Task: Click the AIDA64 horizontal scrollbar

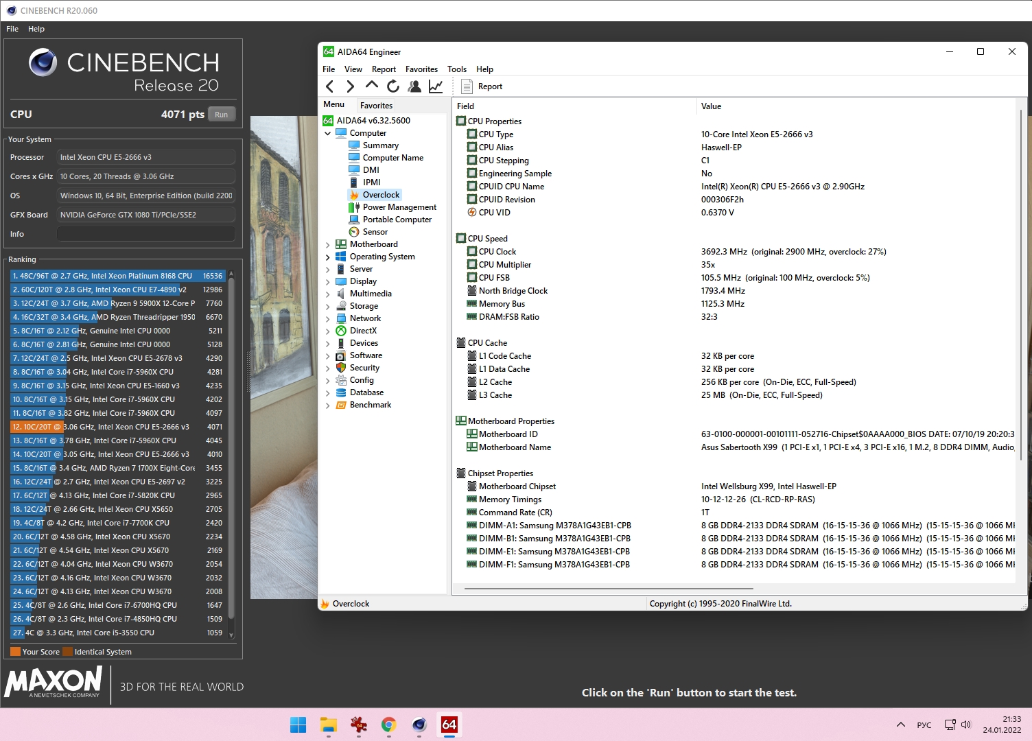Action: pyautogui.click(x=609, y=589)
